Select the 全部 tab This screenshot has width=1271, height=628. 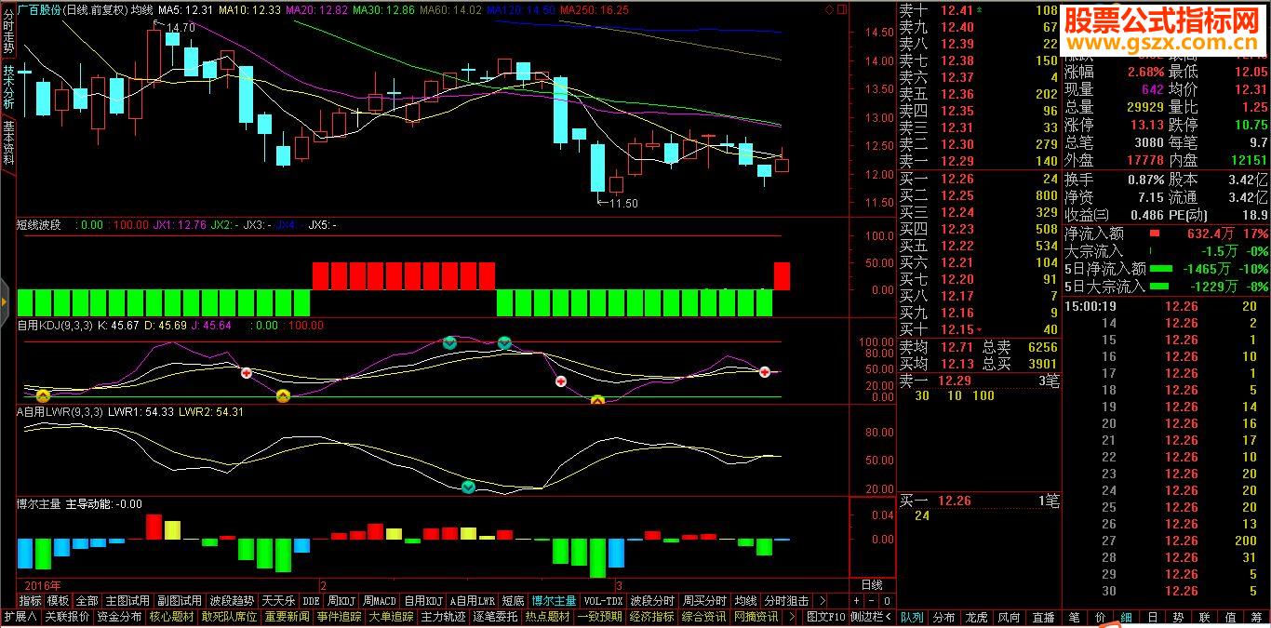tap(87, 601)
